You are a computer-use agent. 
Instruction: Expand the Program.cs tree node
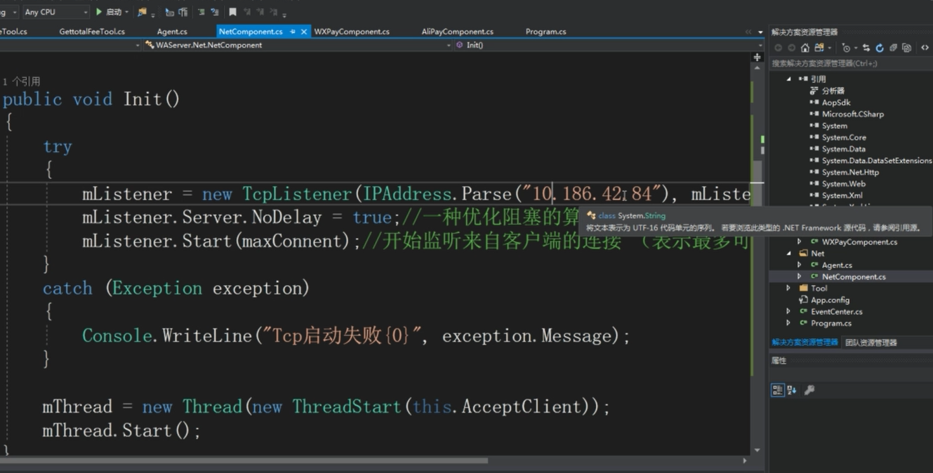789,323
